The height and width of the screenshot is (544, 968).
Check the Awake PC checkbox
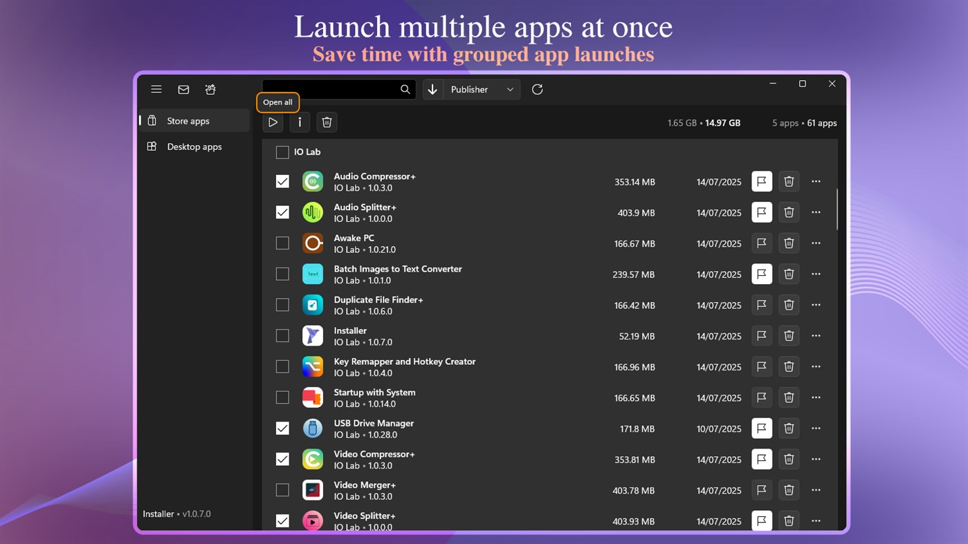coord(282,243)
